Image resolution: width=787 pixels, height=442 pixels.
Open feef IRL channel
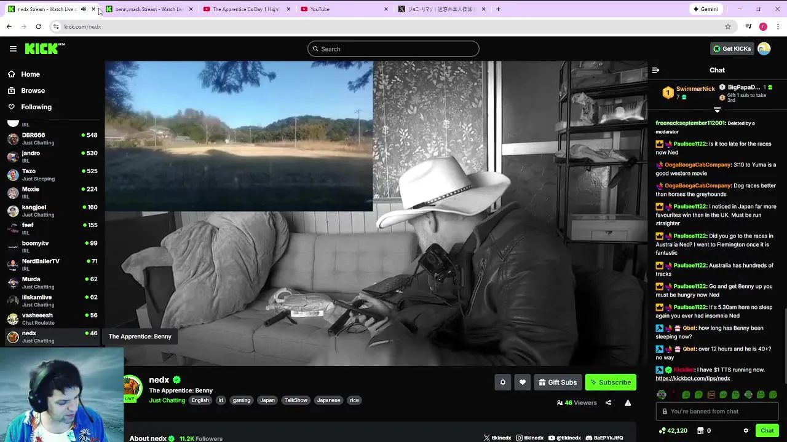click(52, 228)
